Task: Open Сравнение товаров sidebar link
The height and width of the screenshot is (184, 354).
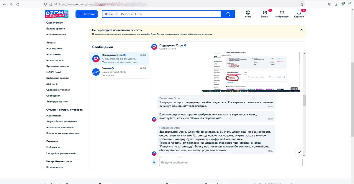Action: pos(58,90)
